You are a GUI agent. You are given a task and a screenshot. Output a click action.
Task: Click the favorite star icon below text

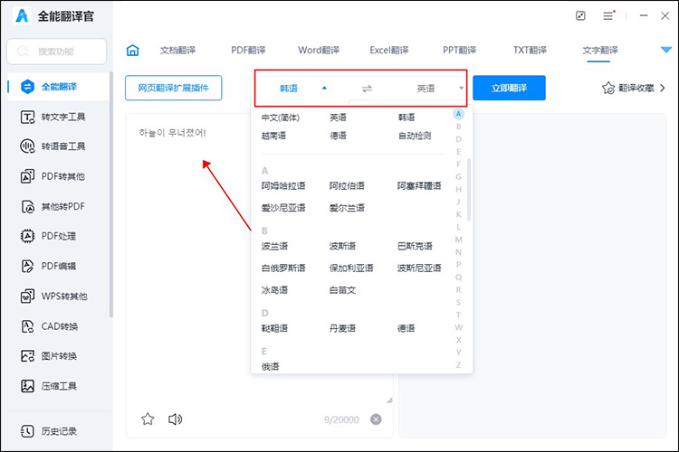pos(148,419)
